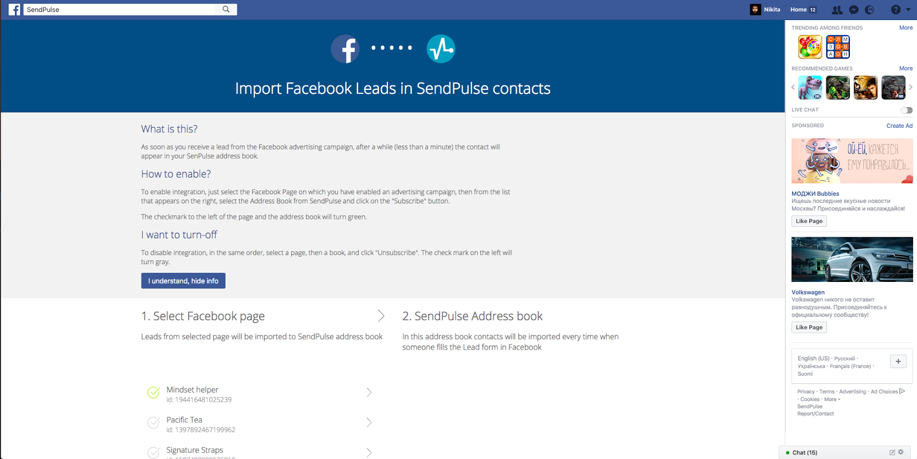Toggle the Pacific Tea page checkmark
This screenshot has width=917, height=459.
(154, 423)
